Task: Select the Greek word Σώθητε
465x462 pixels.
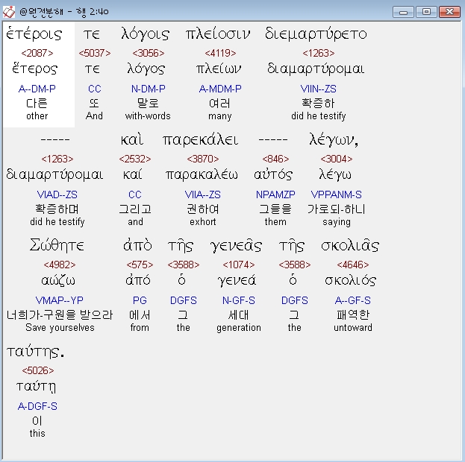Action: point(57,245)
